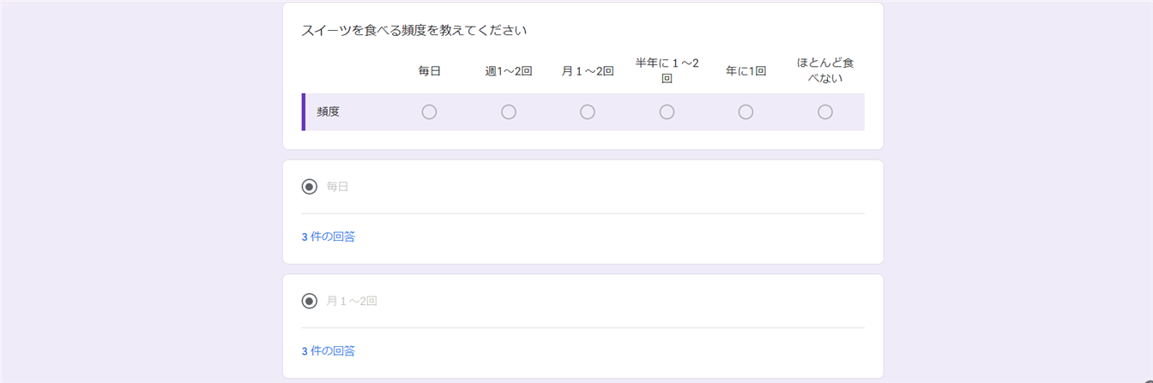Open the 3 件の回答 link under 月1～2回 card
Image resolution: width=1153 pixels, height=383 pixels.
coord(329,351)
